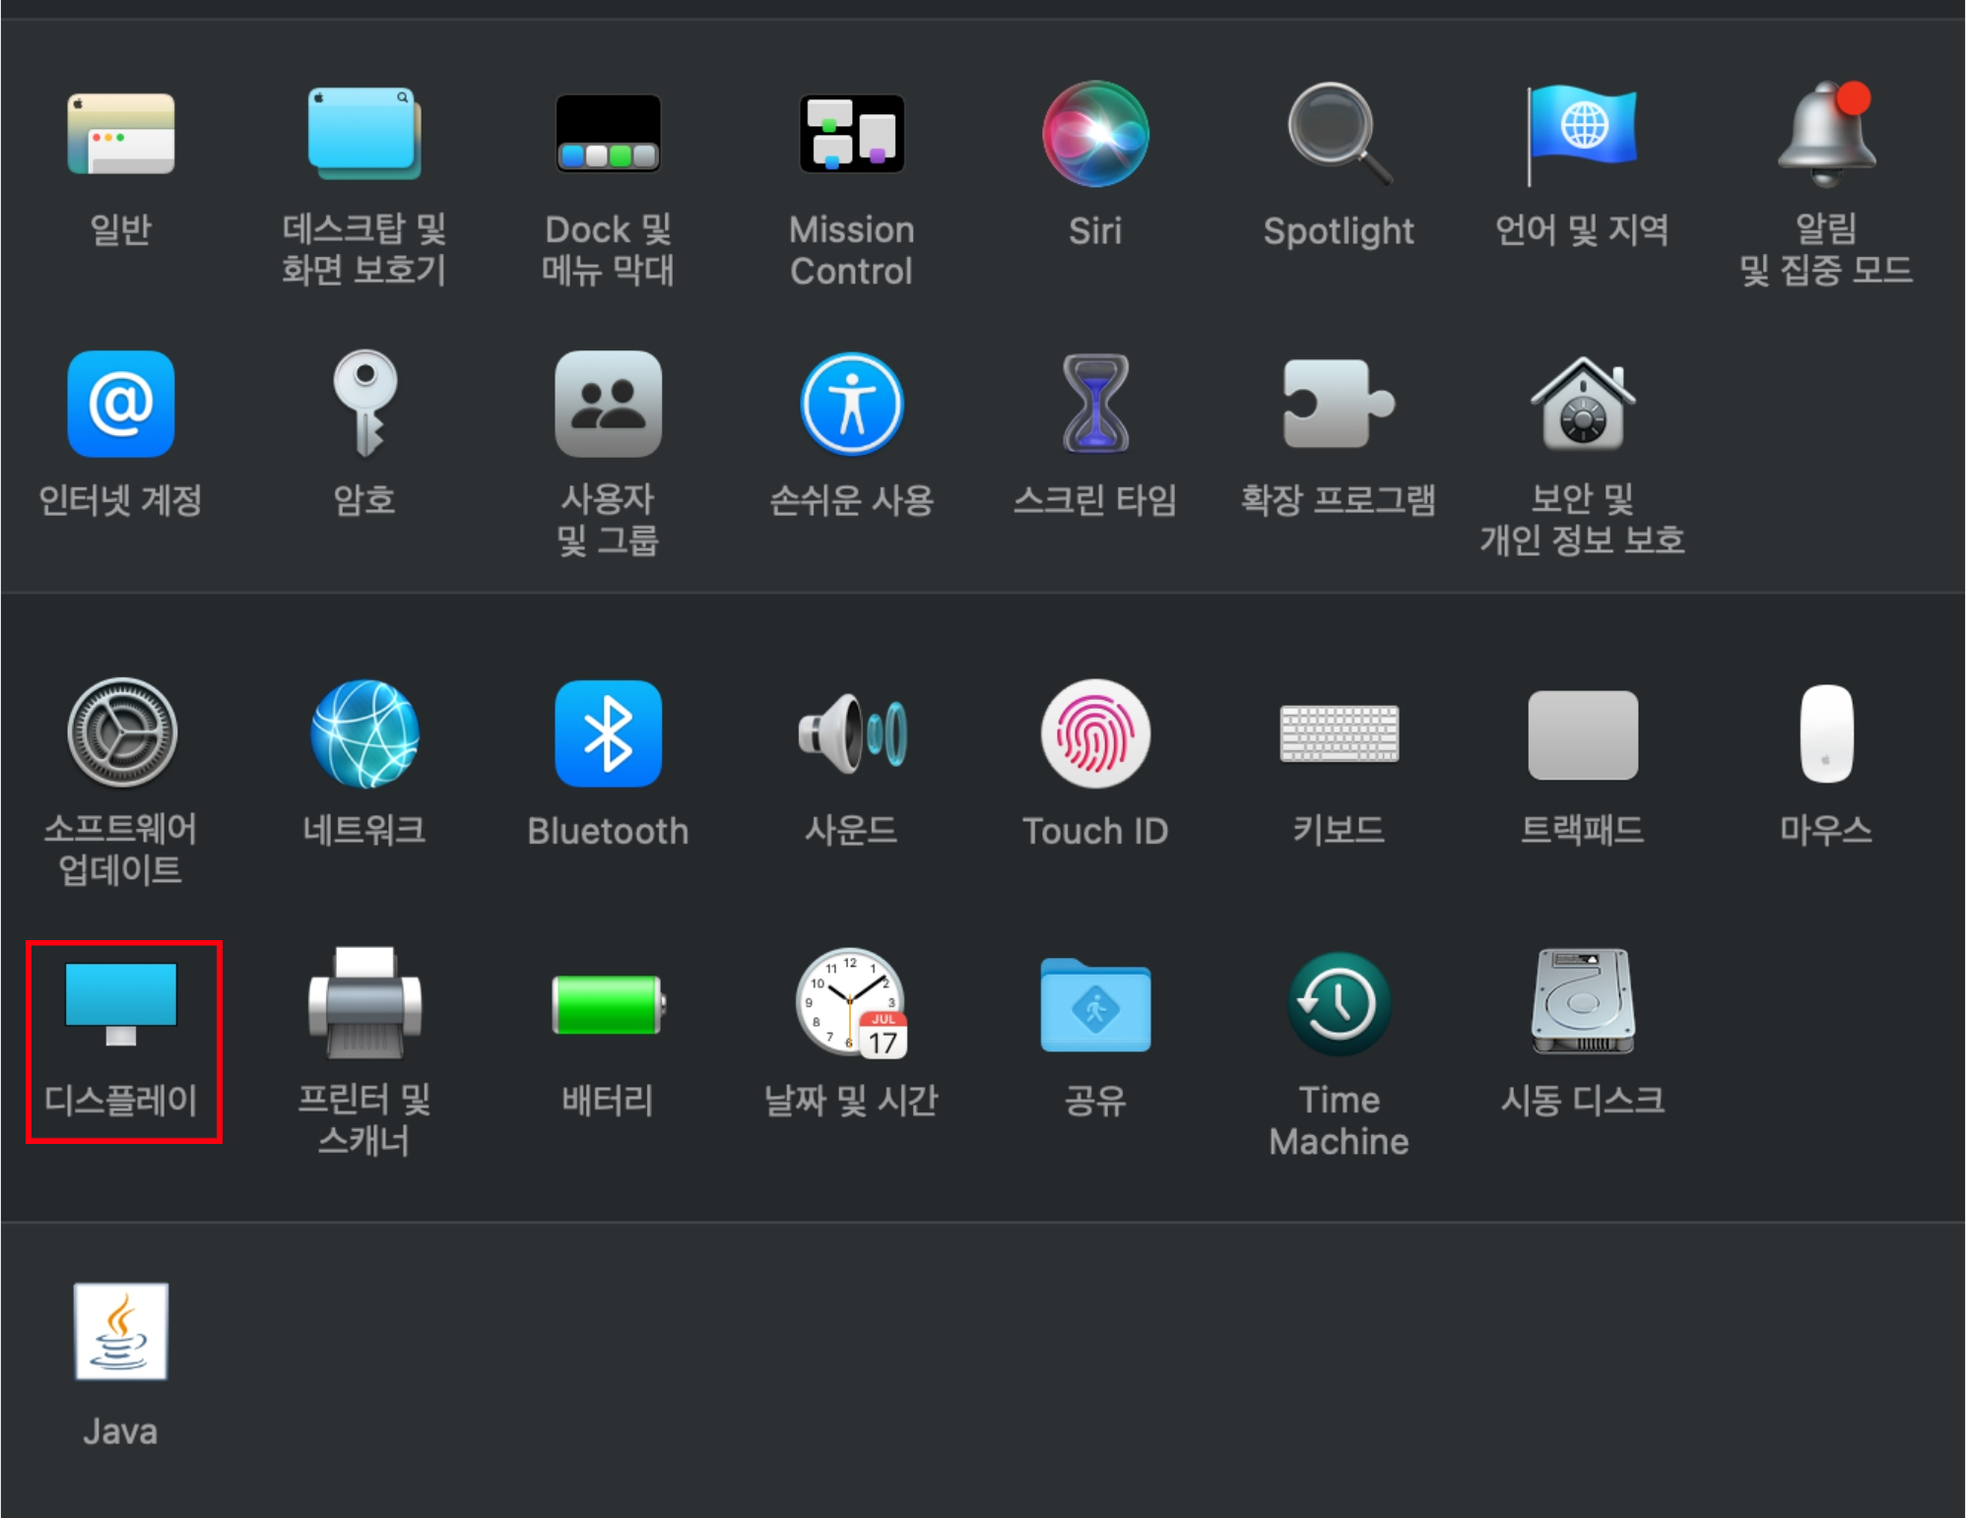Open the 디스플레이 (Displays) preference pane

[121, 1004]
